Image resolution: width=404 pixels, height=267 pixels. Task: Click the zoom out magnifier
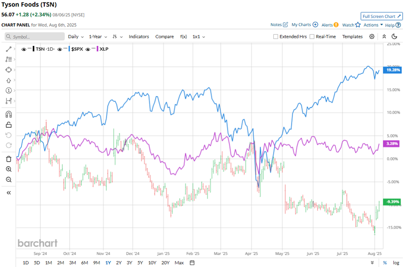(9, 180)
